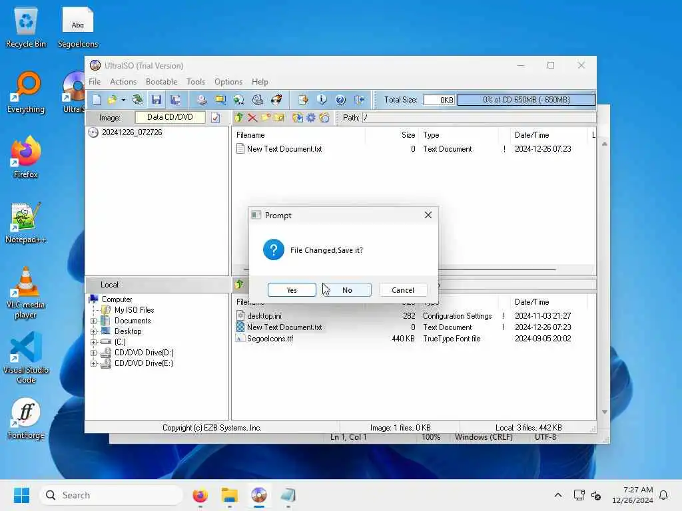The image size is (682, 511).
Task: Open the Data CD/DVD image type box
Action: pyautogui.click(x=170, y=117)
